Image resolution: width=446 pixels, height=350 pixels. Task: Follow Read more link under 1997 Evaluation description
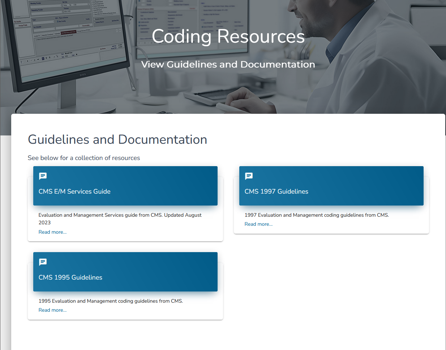259,224
